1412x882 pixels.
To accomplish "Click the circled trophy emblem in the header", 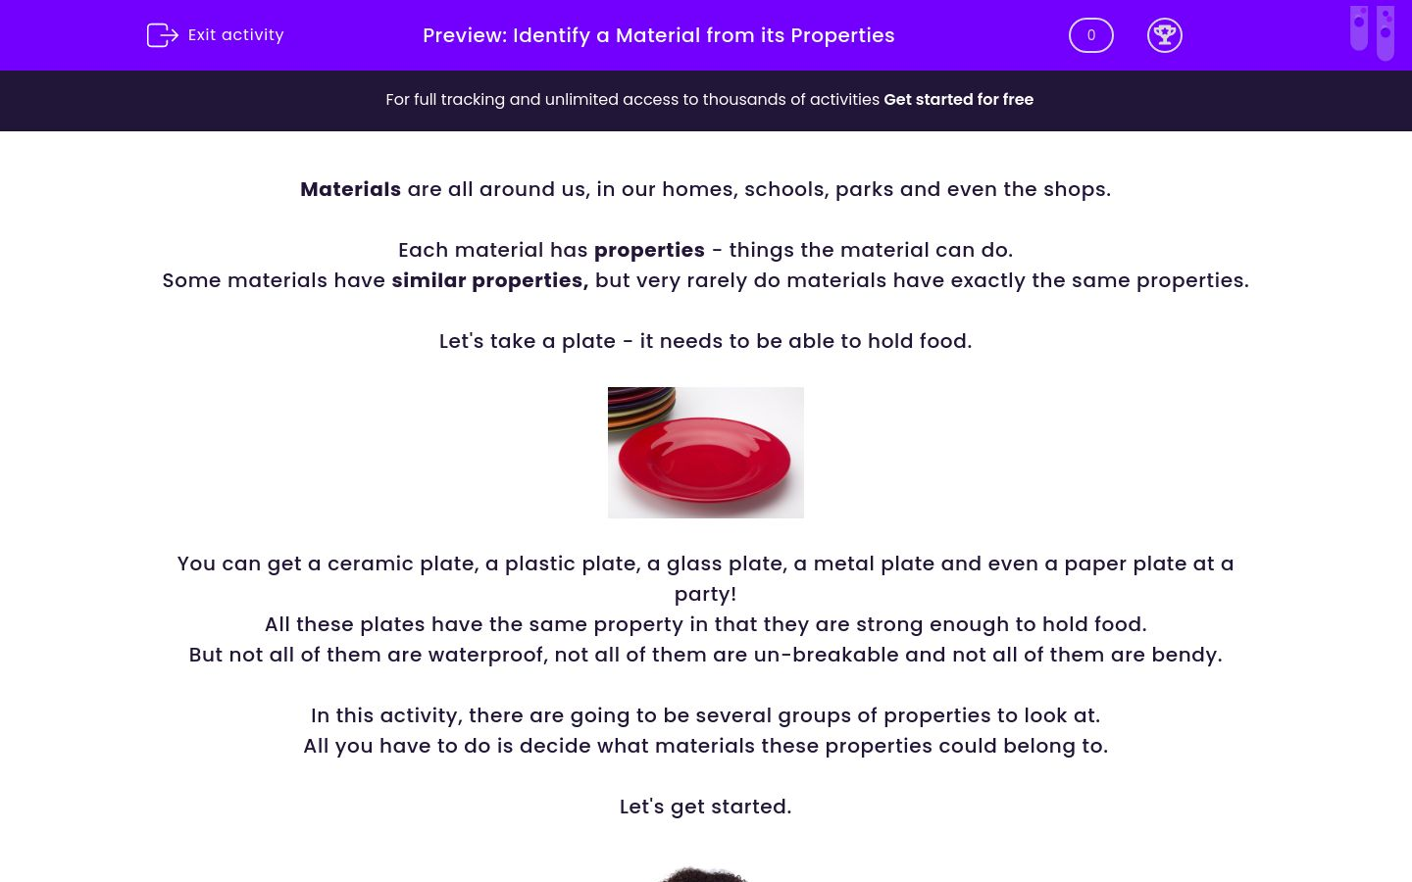I will 1165,35.
